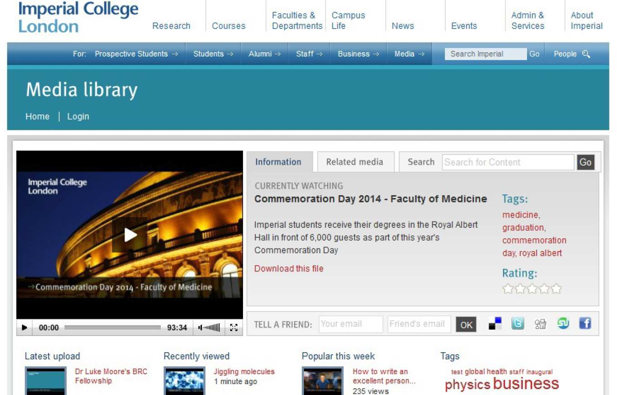The image size is (617, 395).
Task: Click the video progress seek bar
Action: point(112,327)
